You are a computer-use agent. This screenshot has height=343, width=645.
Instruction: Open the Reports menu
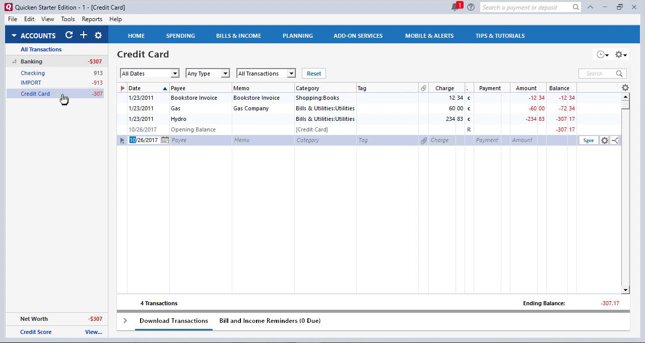click(x=92, y=19)
